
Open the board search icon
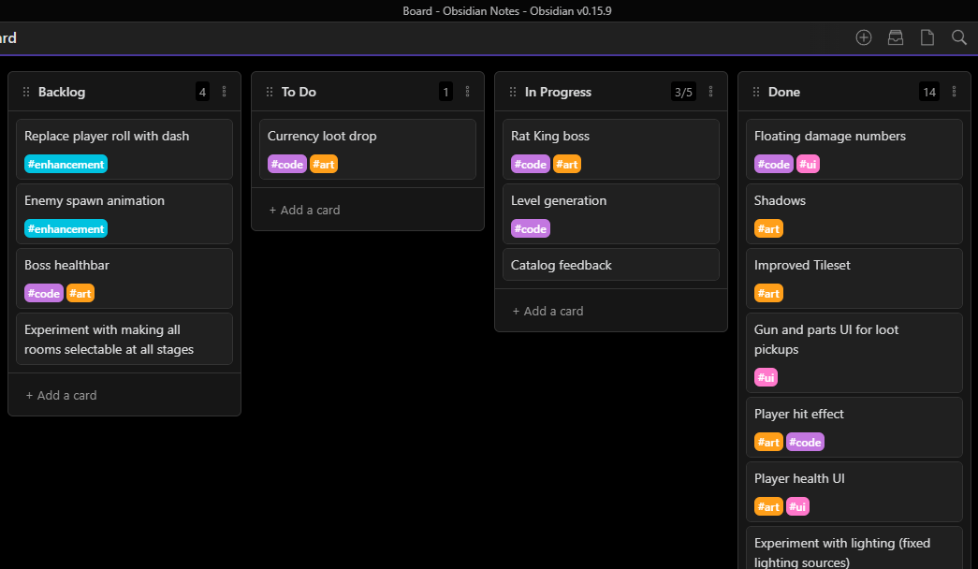tap(959, 37)
